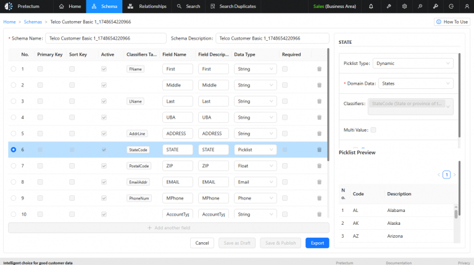Click Add another field button
The image size is (474, 265).
click(168, 228)
